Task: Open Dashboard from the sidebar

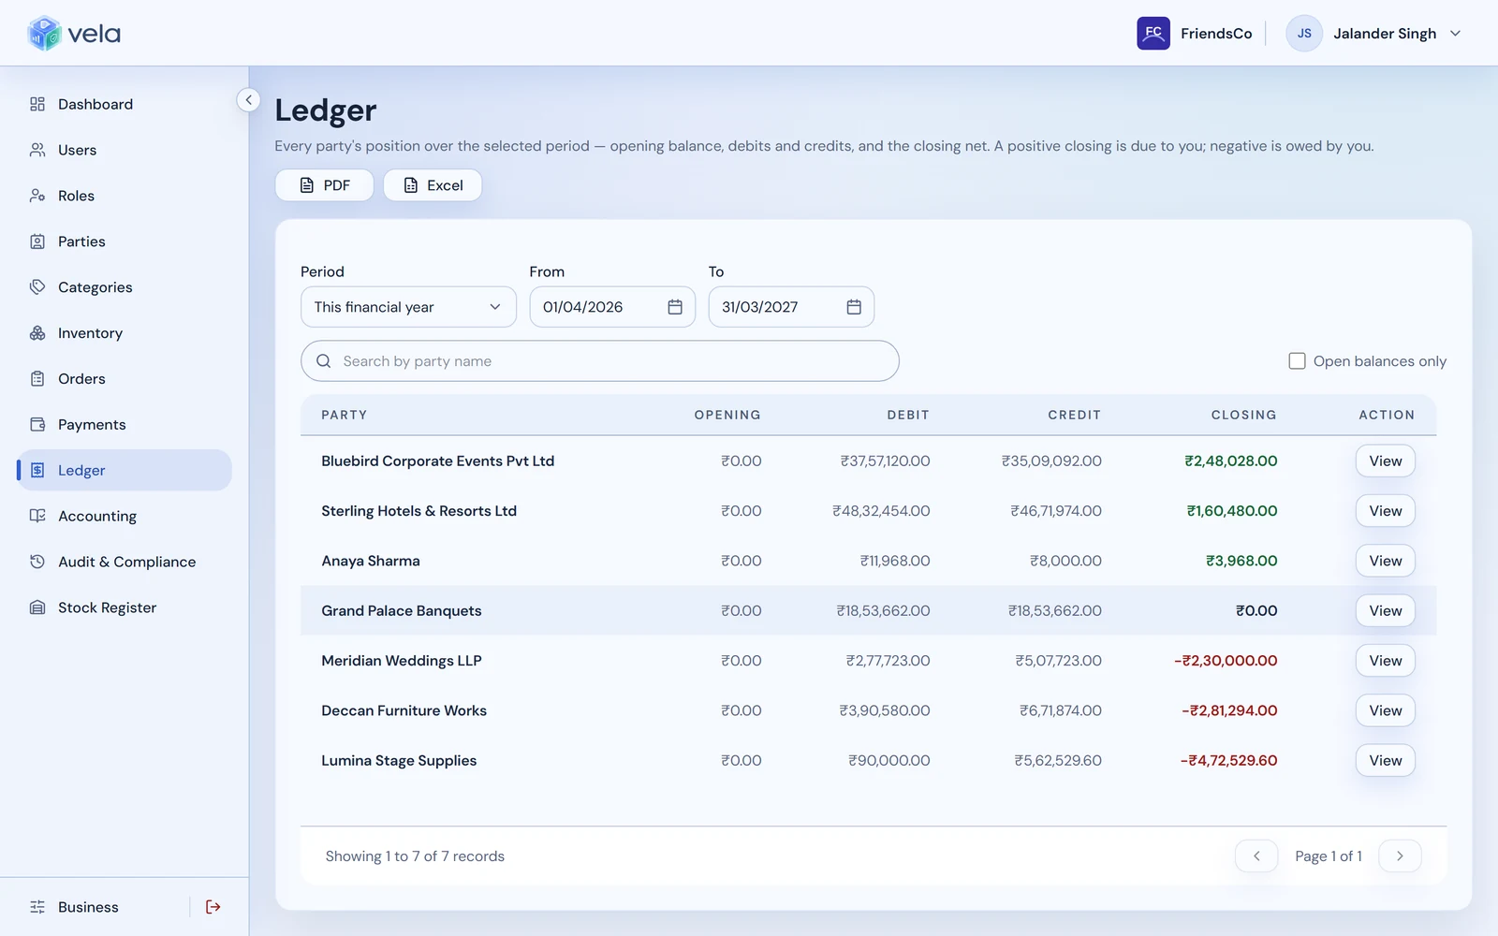Action: point(124,104)
